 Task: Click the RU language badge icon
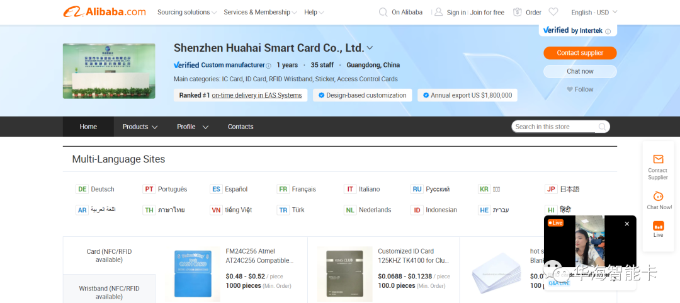coord(417,189)
